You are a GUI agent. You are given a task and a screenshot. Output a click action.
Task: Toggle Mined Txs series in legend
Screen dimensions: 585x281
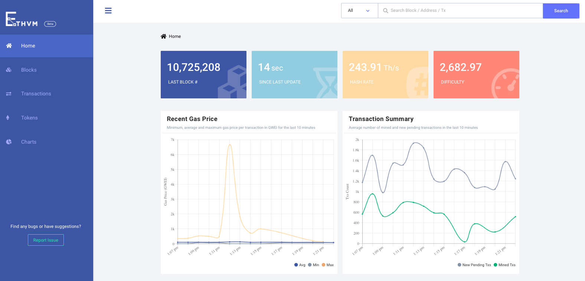(504, 265)
